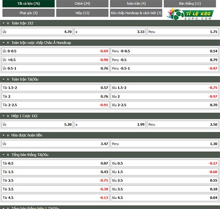Switch to 'Hiệp (12)' tab
The image size is (220, 209).
coord(82,13)
